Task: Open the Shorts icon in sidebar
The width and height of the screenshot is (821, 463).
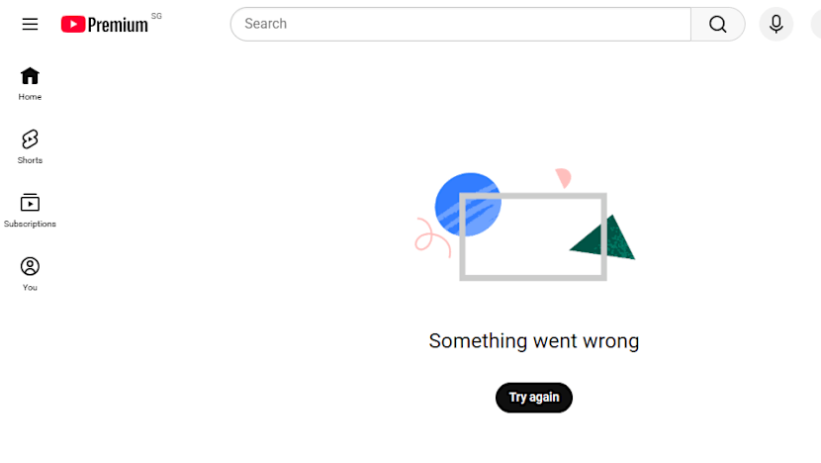Action: (x=30, y=139)
